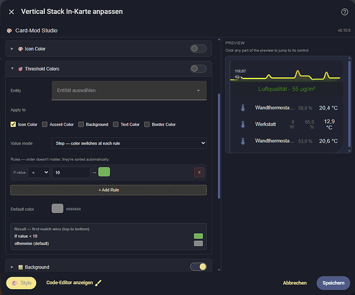Screen dimensions: 355x295
Task: Expand the Background section arrow
Action: click(x=12, y=267)
